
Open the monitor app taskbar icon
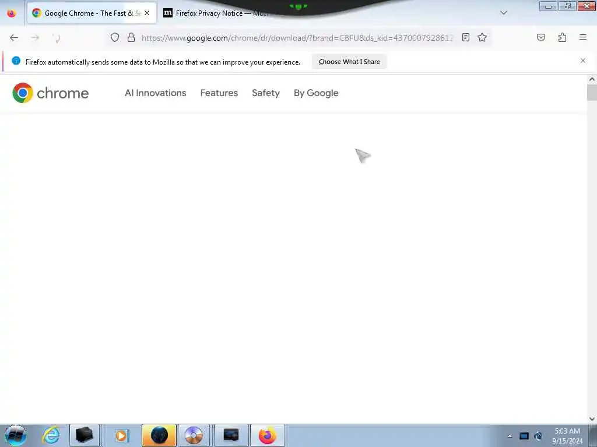point(231,435)
